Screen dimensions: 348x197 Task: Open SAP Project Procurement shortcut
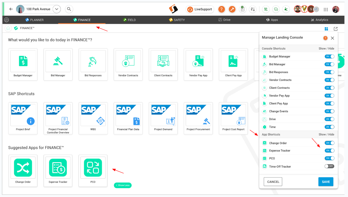point(198,118)
